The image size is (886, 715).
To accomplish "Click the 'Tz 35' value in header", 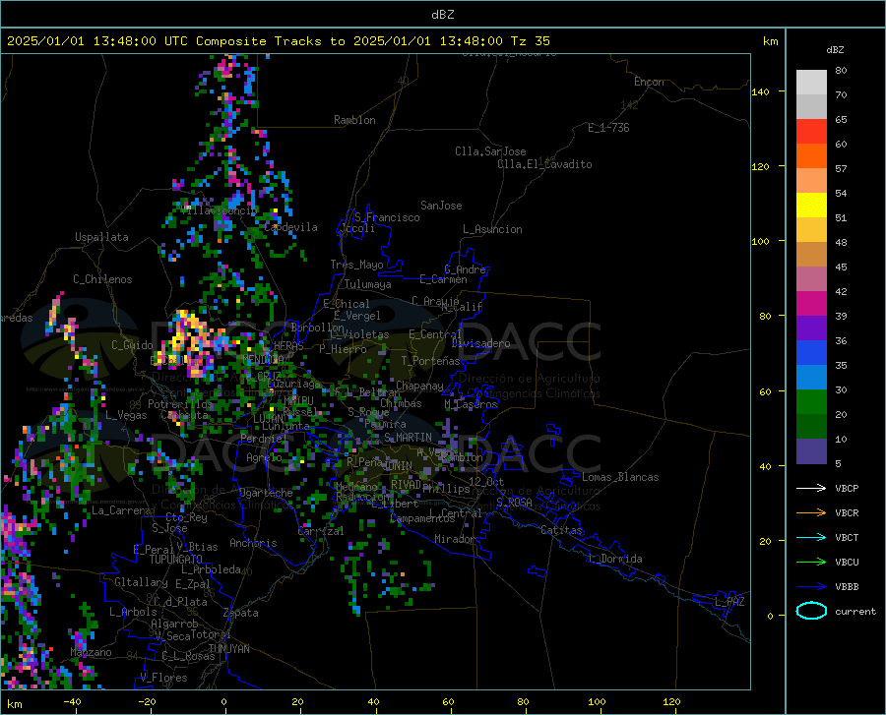I will click(x=531, y=41).
